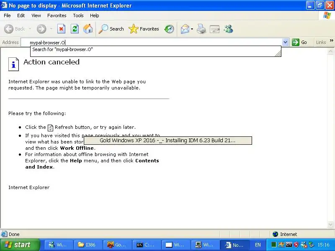Click the system clock showing 15:16
This screenshot has height=251, width=335.
[323, 245]
